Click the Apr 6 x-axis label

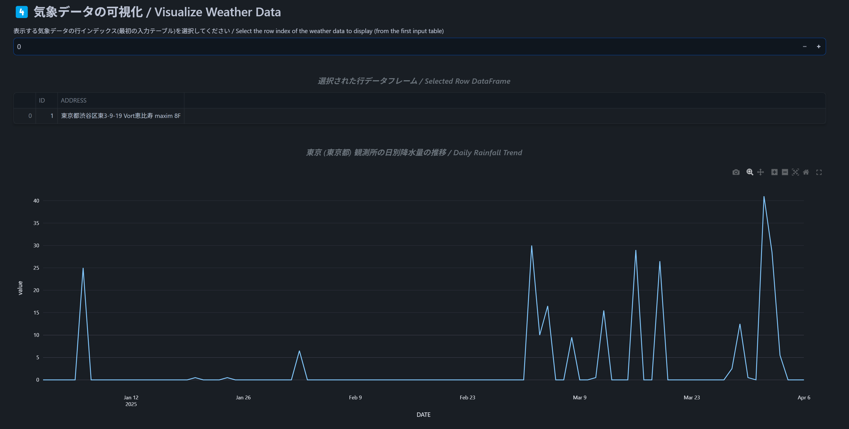[804, 397]
